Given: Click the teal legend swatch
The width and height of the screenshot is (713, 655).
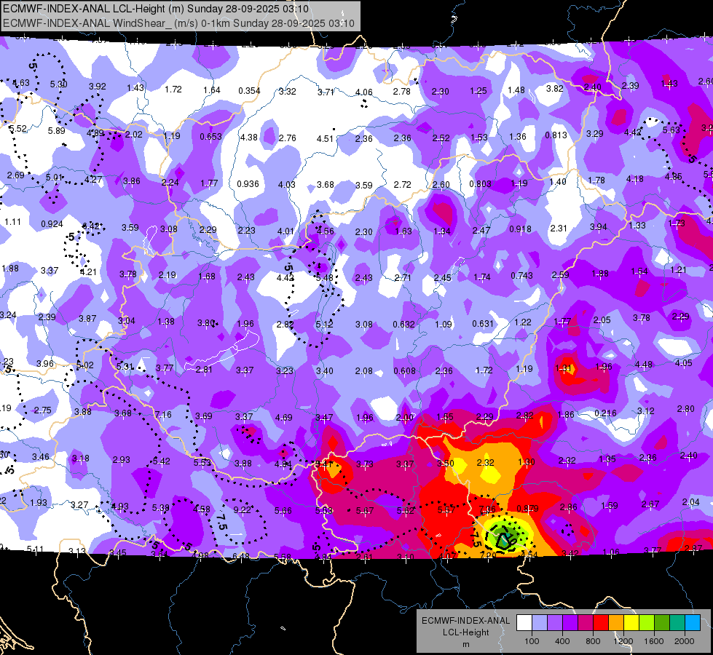Looking at the screenshot, I should [677, 623].
